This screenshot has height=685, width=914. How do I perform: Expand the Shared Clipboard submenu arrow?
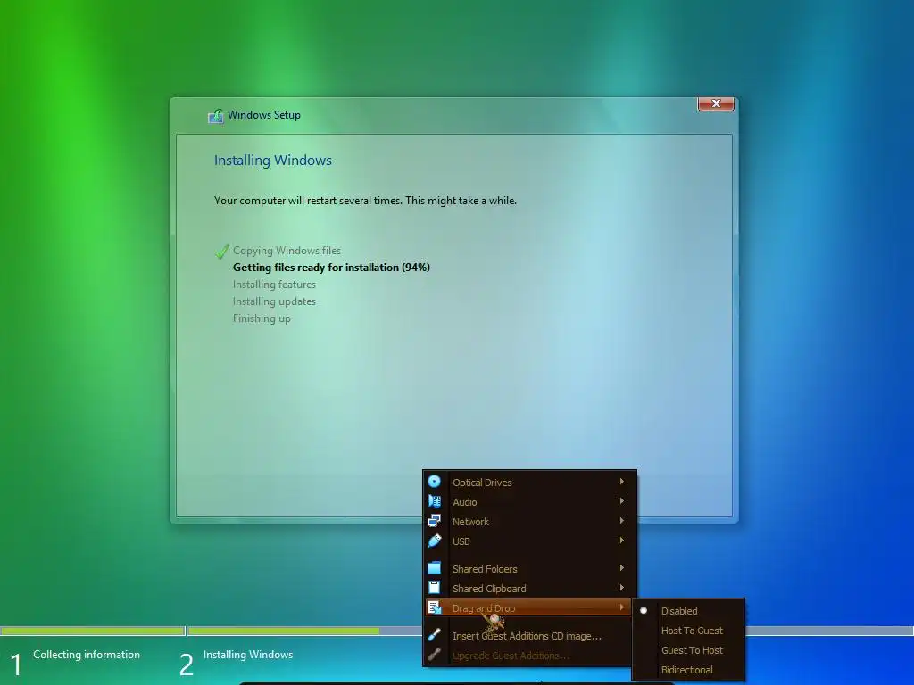[622, 588]
